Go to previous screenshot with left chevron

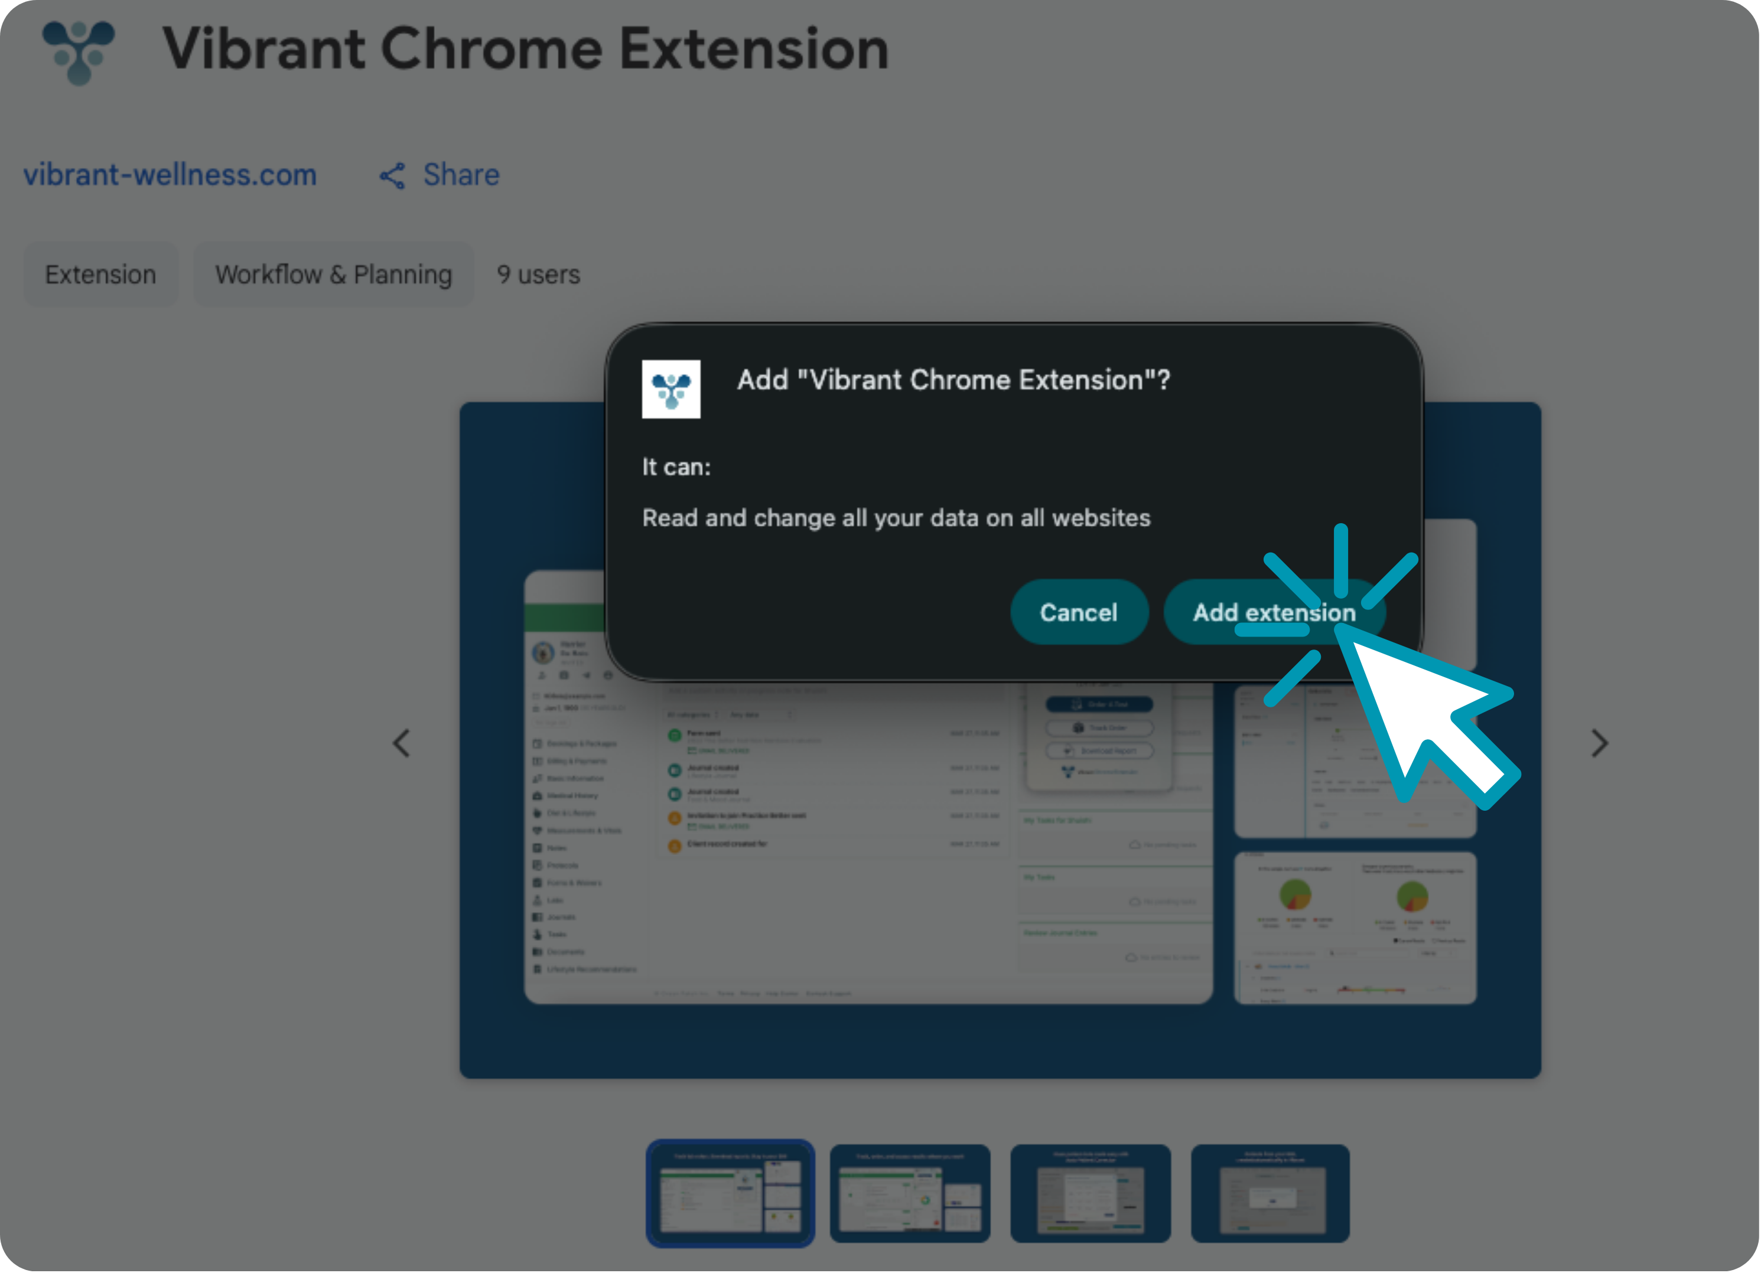[402, 743]
